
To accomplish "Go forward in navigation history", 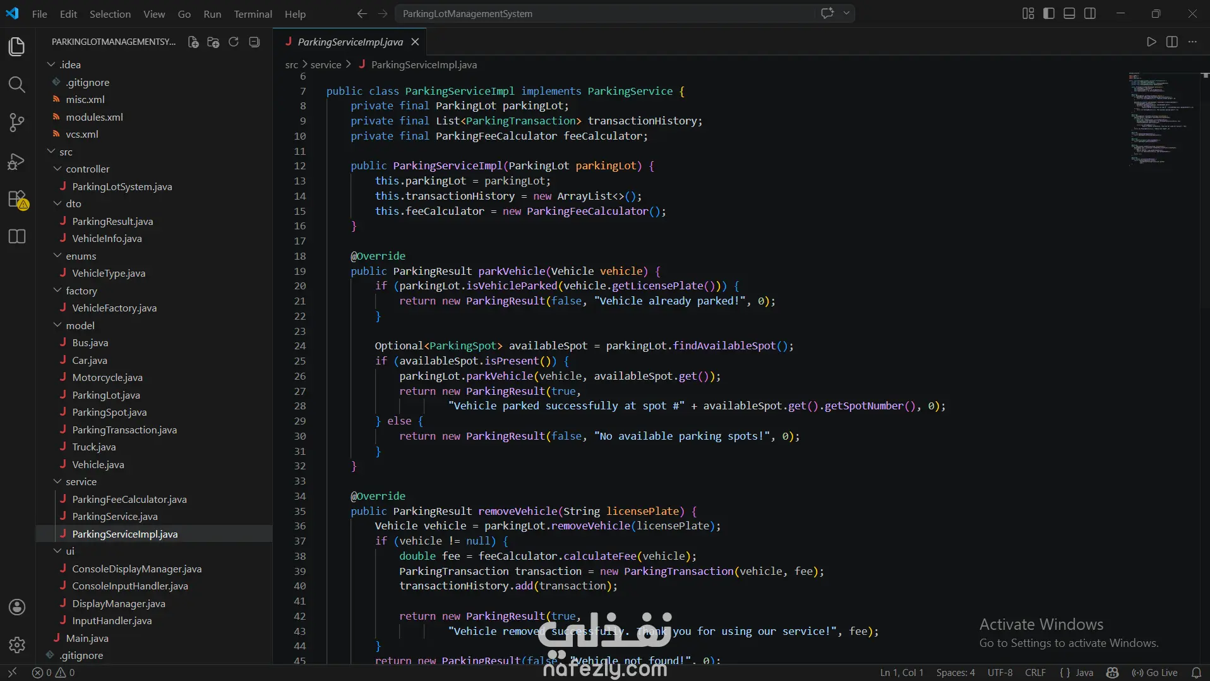I will point(382,13).
